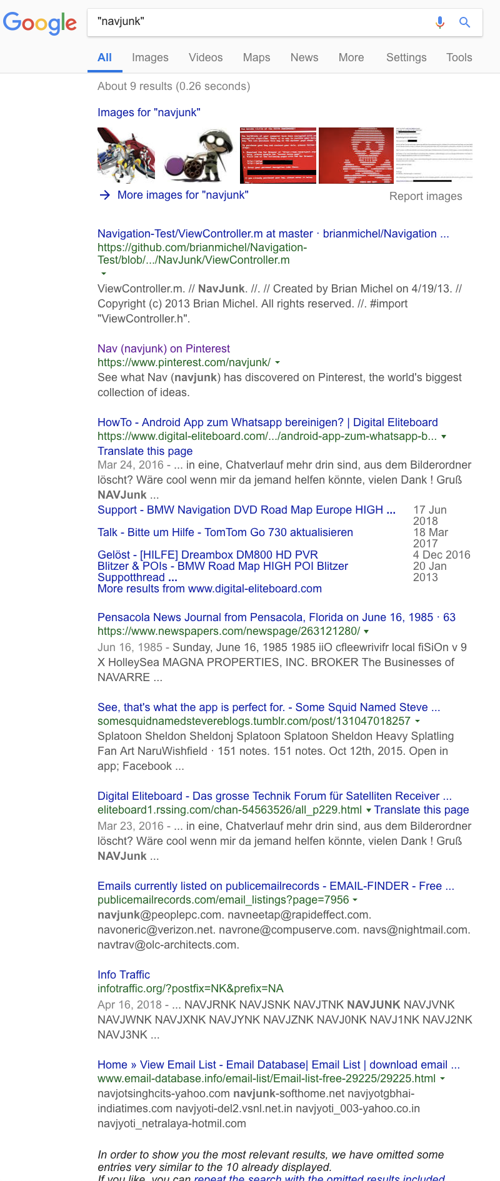Click More images for "navjunk"
The width and height of the screenshot is (500, 1181).
[x=183, y=195]
